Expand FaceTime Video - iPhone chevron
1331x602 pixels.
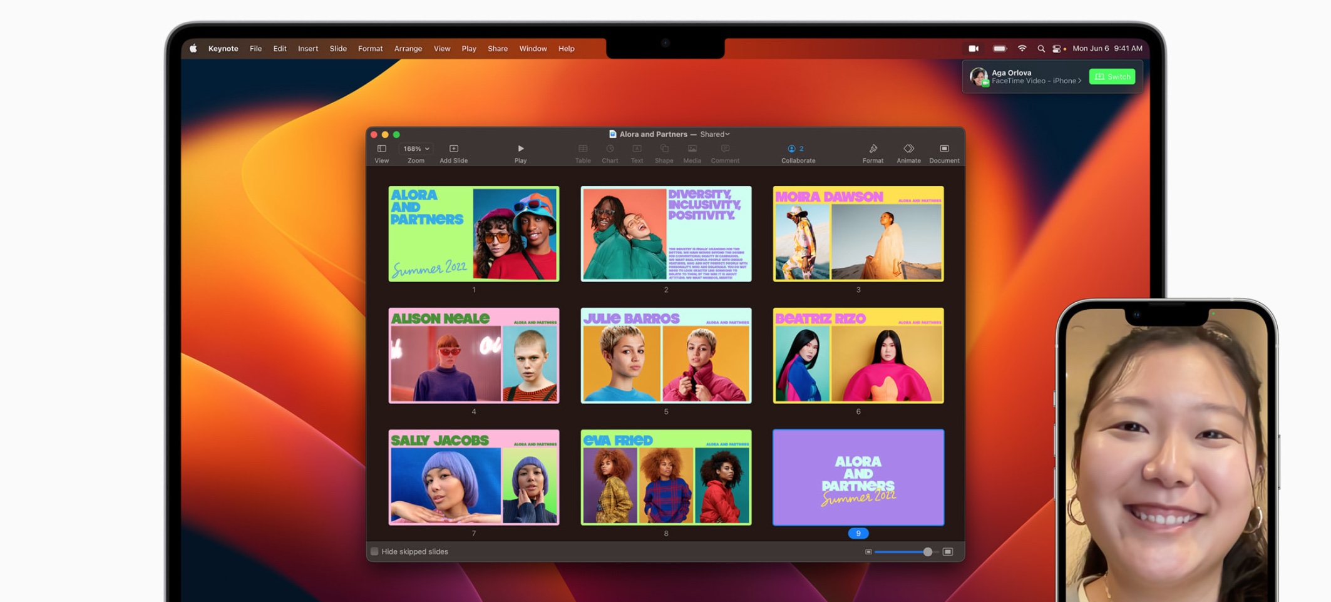1079,81
